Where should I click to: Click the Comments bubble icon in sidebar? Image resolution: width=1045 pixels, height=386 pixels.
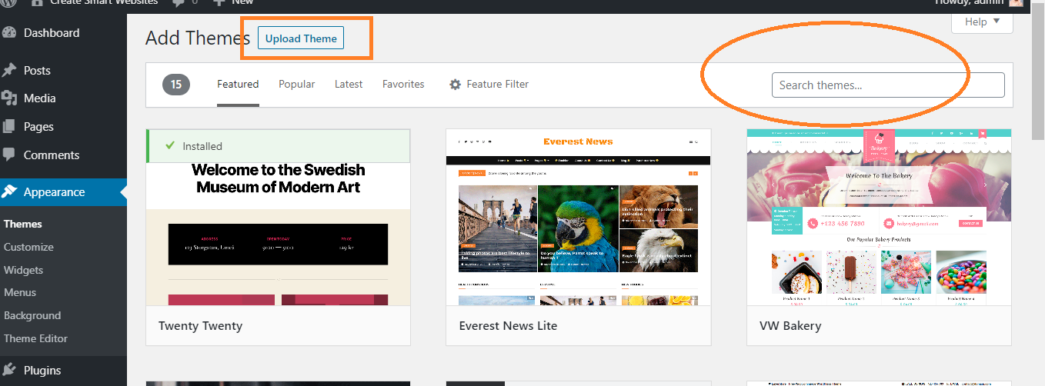point(9,155)
